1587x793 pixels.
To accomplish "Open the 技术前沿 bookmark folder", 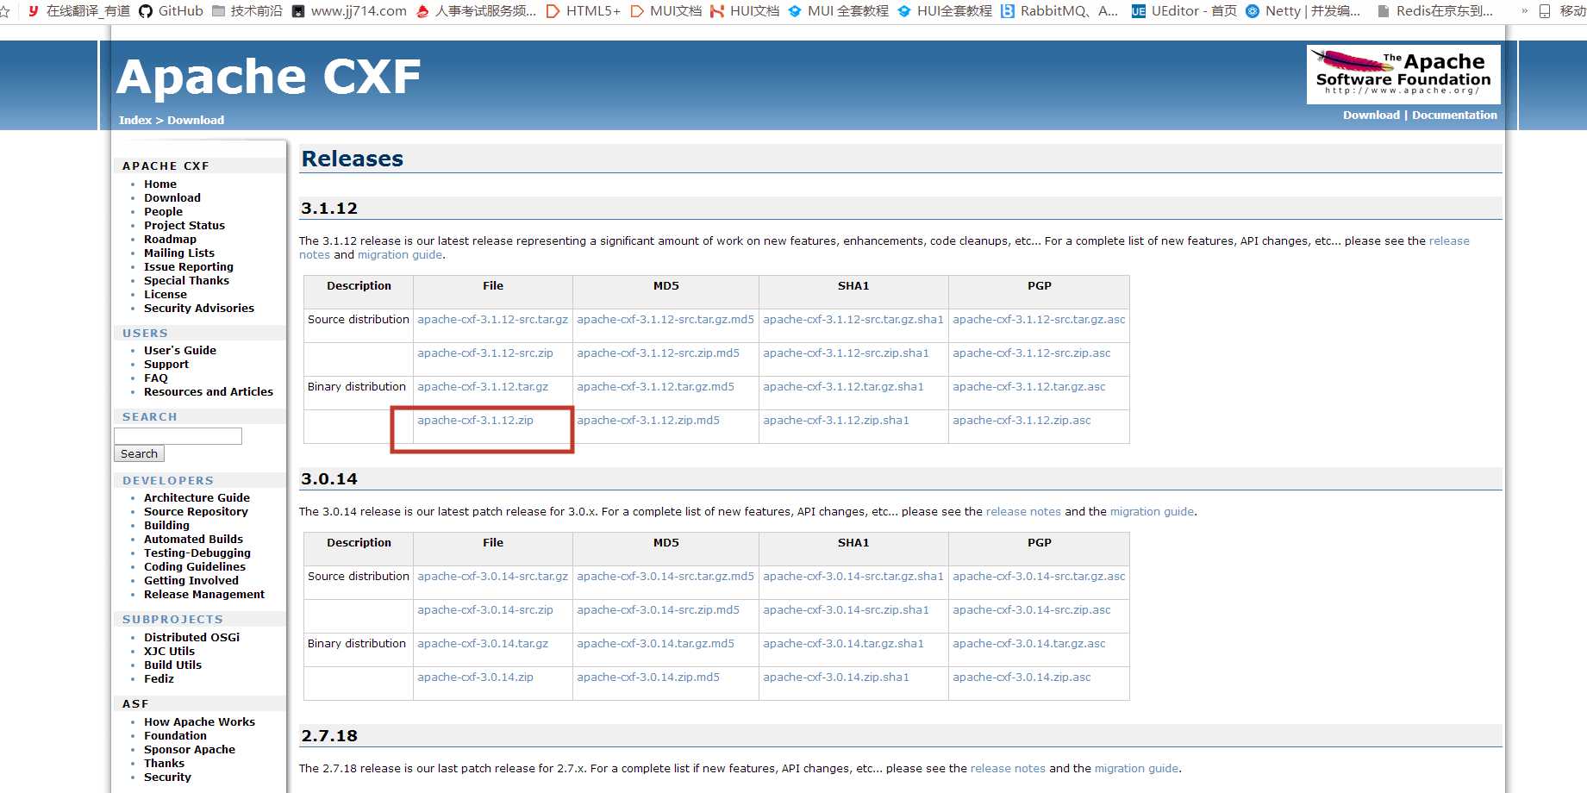I will pos(247,11).
